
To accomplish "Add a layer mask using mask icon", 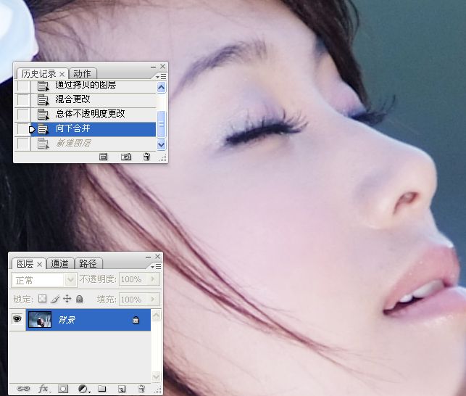I will tap(63, 389).
